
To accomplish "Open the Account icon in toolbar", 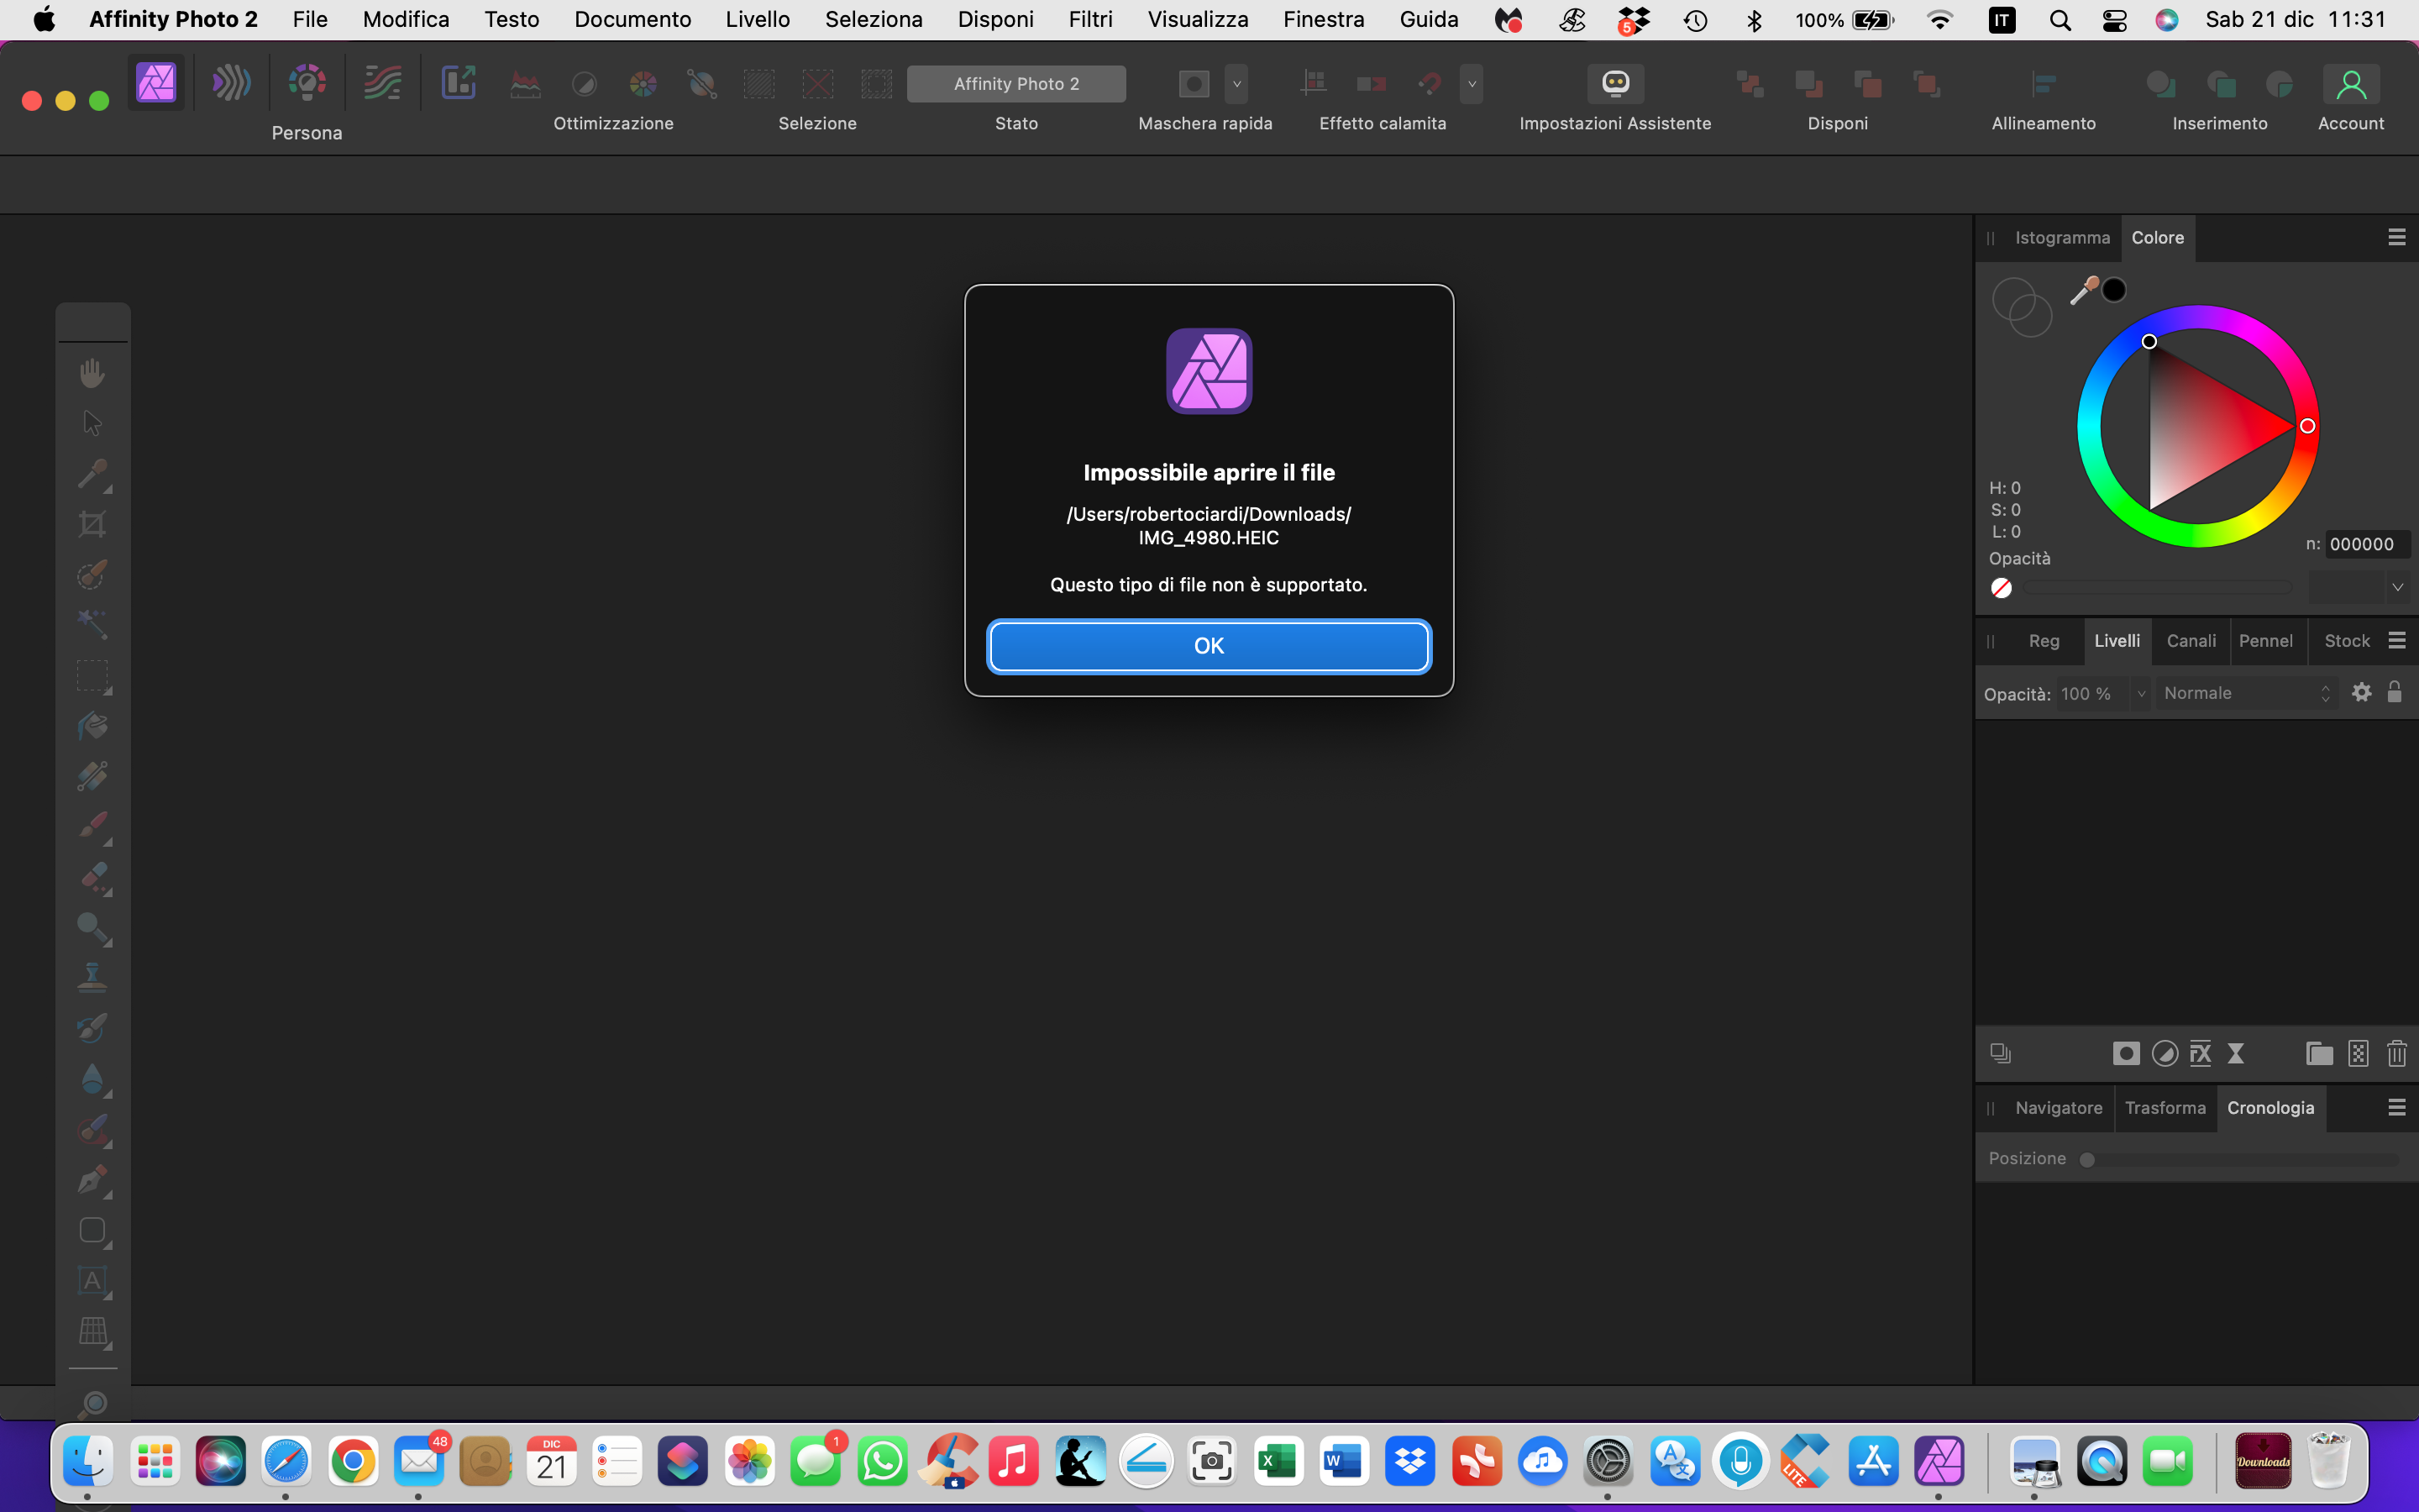I will [x=2351, y=84].
